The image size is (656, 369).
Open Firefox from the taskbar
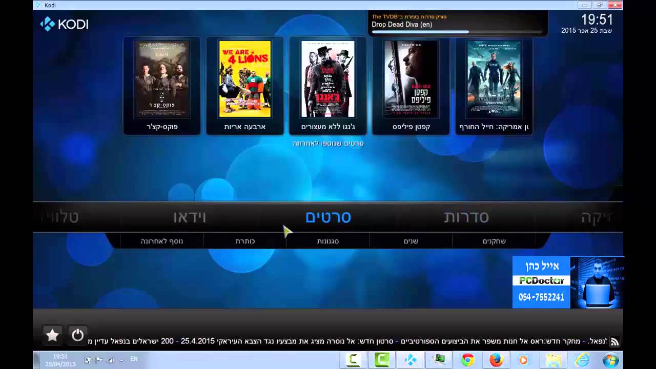pyautogui.click(x=496, y=360)
